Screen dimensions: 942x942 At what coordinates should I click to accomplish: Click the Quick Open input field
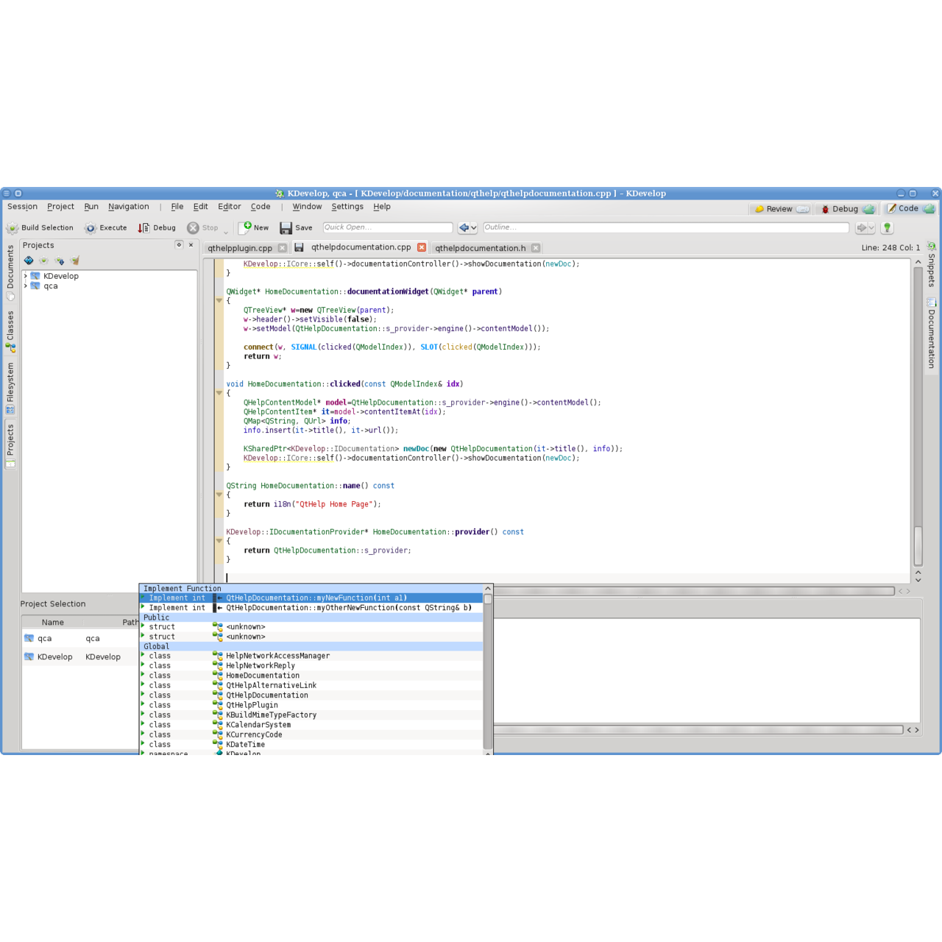click(x=388, y=227)
